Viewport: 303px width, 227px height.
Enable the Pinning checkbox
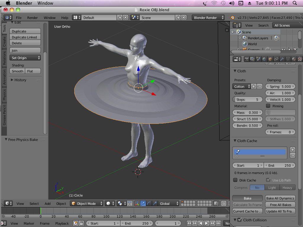coord(268,106)
